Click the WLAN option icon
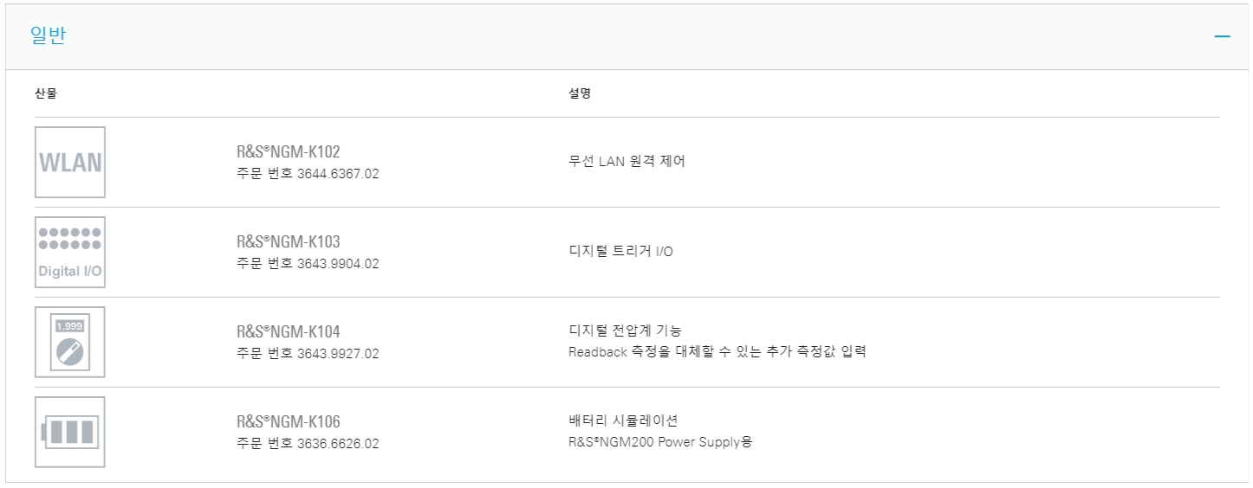 (70, 163)
